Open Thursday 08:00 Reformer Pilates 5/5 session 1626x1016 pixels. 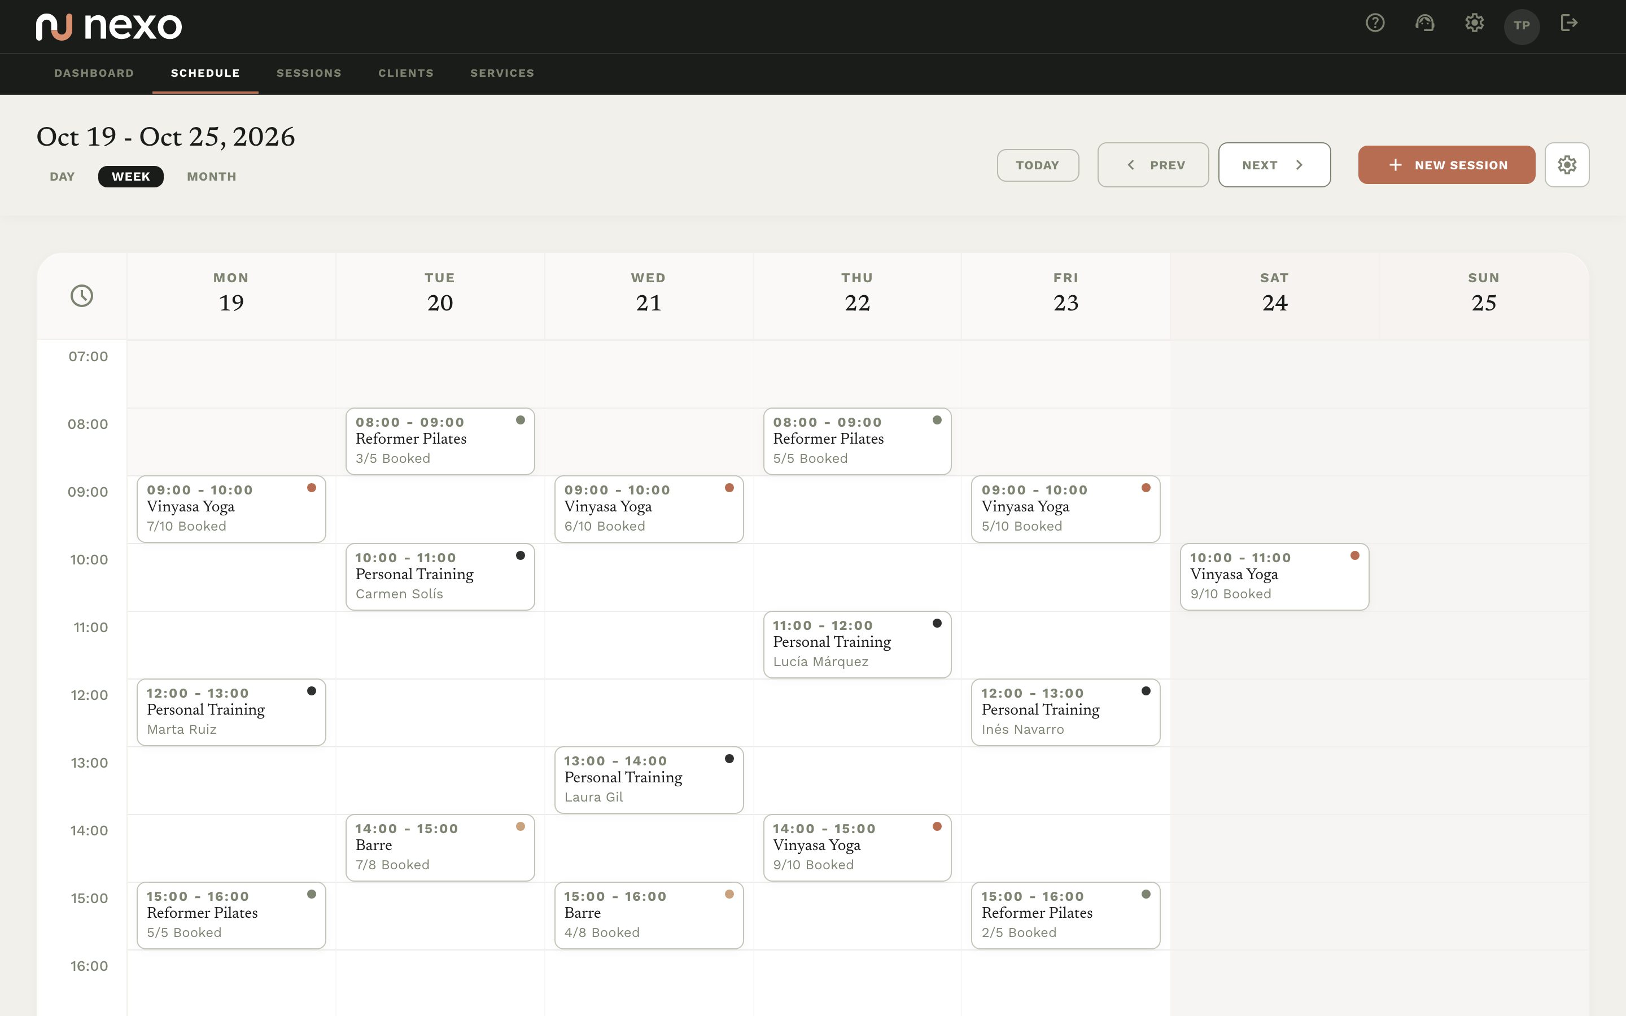(x=858, y=441)
